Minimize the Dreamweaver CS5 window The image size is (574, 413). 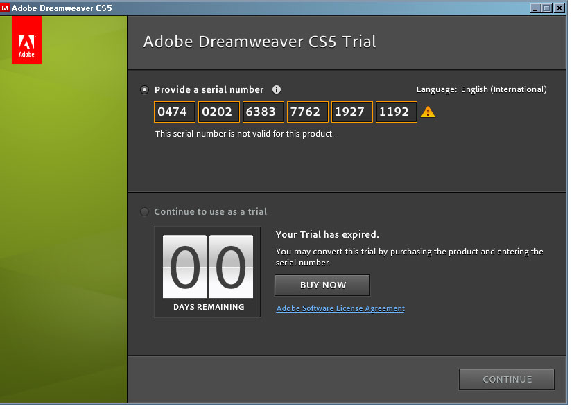(535, 8)
